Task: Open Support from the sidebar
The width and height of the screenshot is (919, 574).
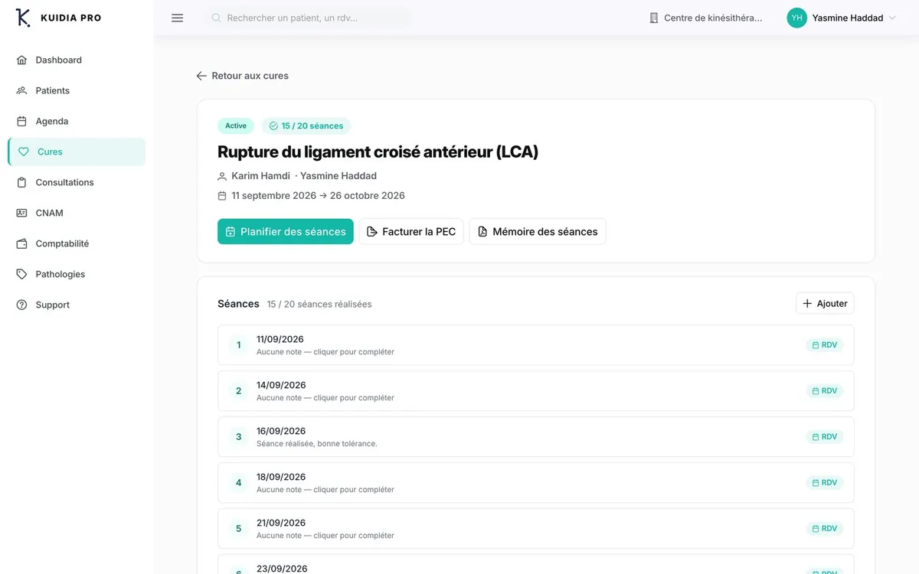Action: coord(77,305)
